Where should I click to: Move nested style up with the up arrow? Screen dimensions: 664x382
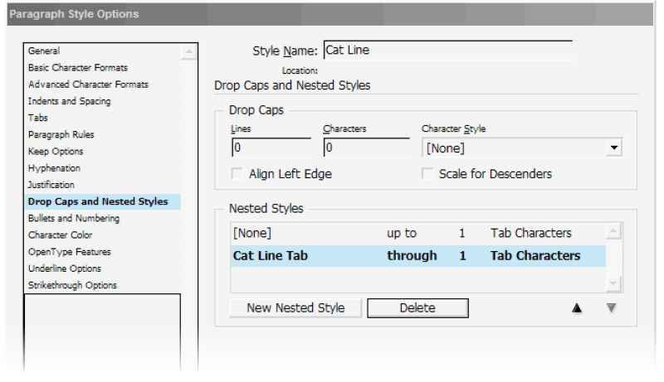[577, 308]
